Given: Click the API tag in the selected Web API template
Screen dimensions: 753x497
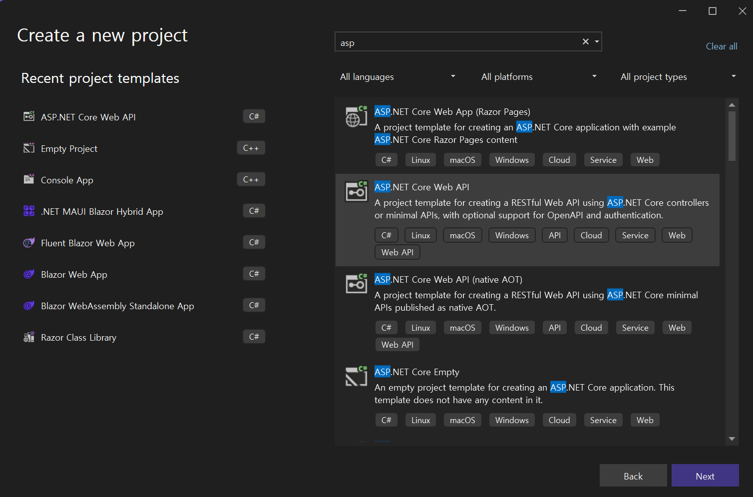Looking at the screenshot, I should coord(555,235).
